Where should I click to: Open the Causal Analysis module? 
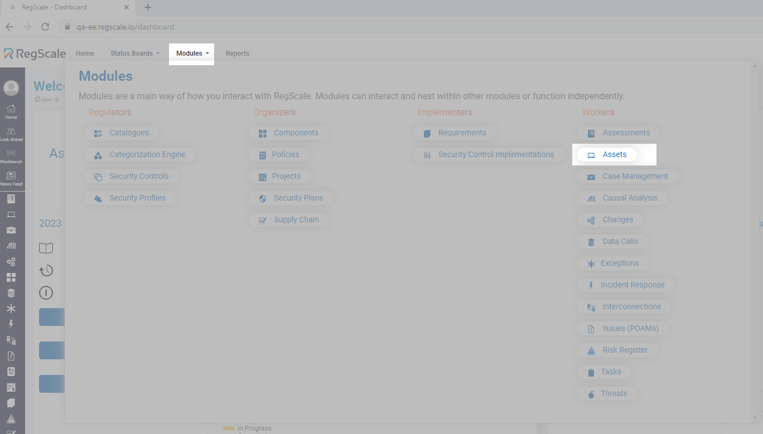click(622, 198)
